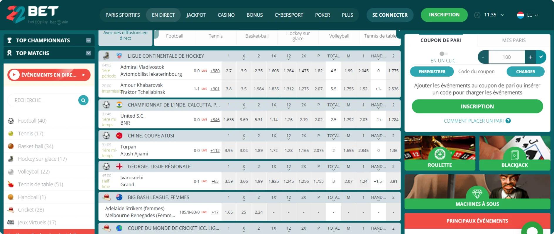The height and width of the screenshot is (234, 554).
Task: Open the Roulette game thumbnail
Action: 440,153
